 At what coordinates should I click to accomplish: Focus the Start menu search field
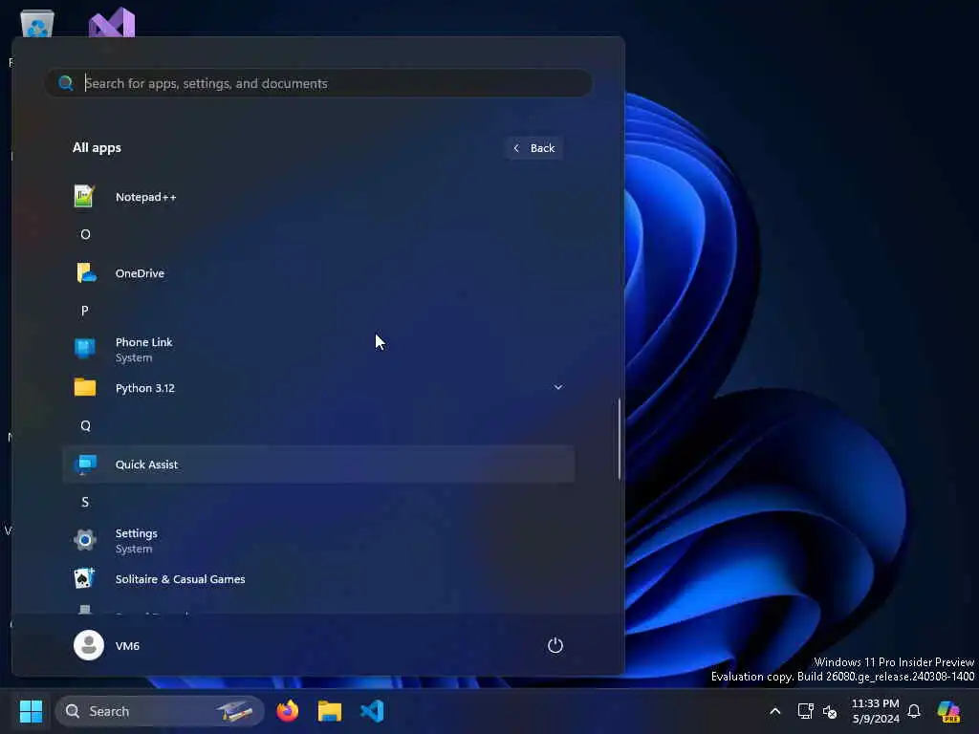(318, 83)
